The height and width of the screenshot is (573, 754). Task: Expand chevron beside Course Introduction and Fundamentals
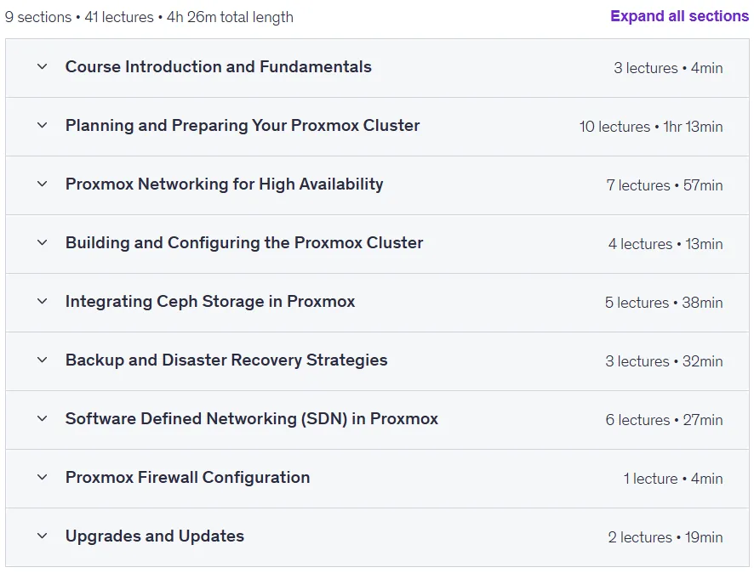coord(43,67)
